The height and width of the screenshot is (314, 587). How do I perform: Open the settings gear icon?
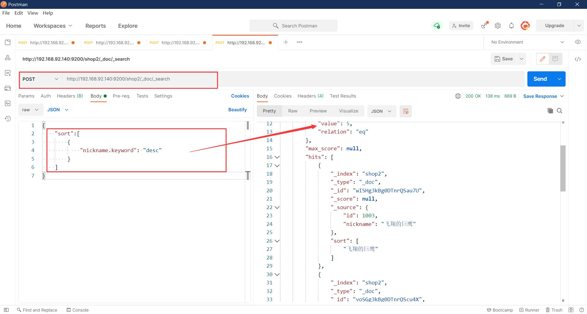click(498, 26)
